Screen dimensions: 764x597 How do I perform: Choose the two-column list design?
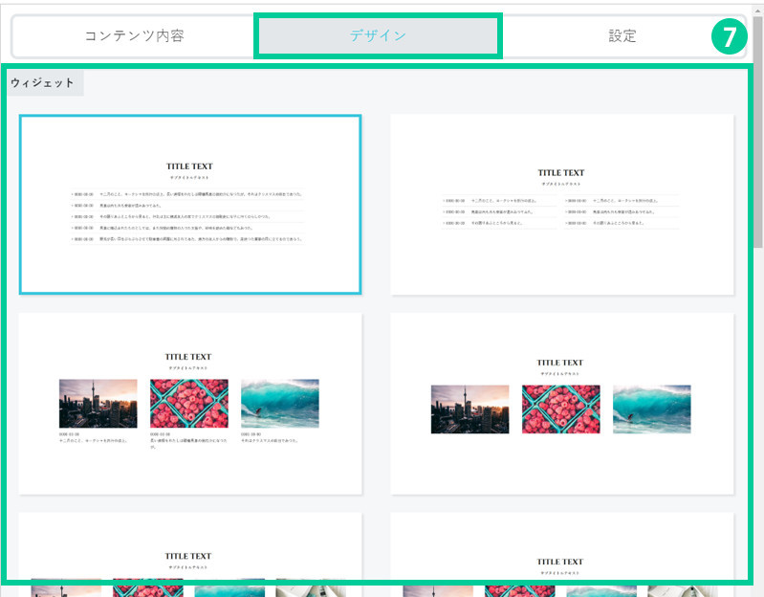click(x=561, y=204)
